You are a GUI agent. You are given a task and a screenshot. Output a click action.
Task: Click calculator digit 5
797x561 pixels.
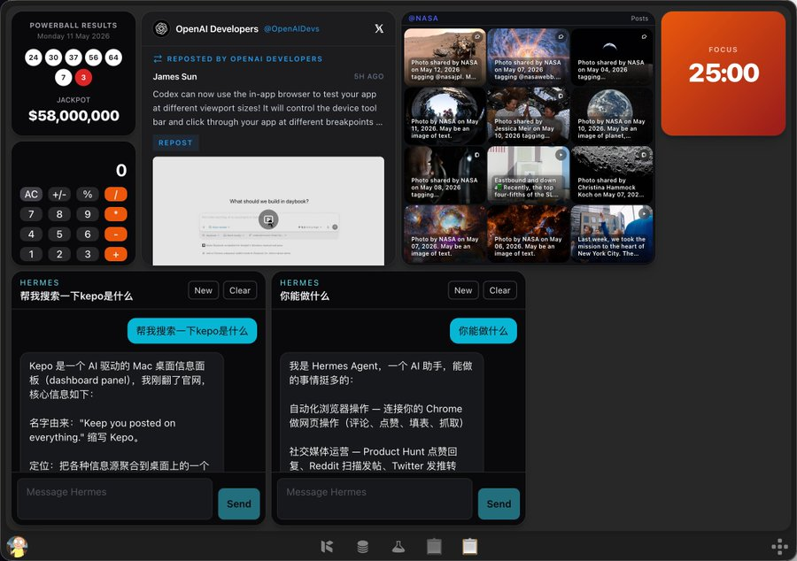pos(59,234)
